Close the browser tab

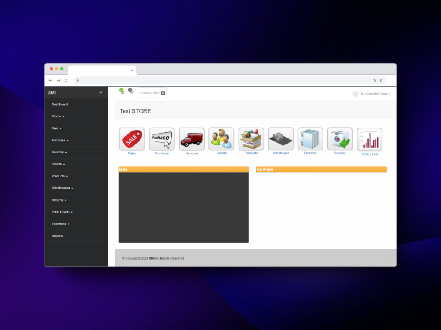point(132,70)
